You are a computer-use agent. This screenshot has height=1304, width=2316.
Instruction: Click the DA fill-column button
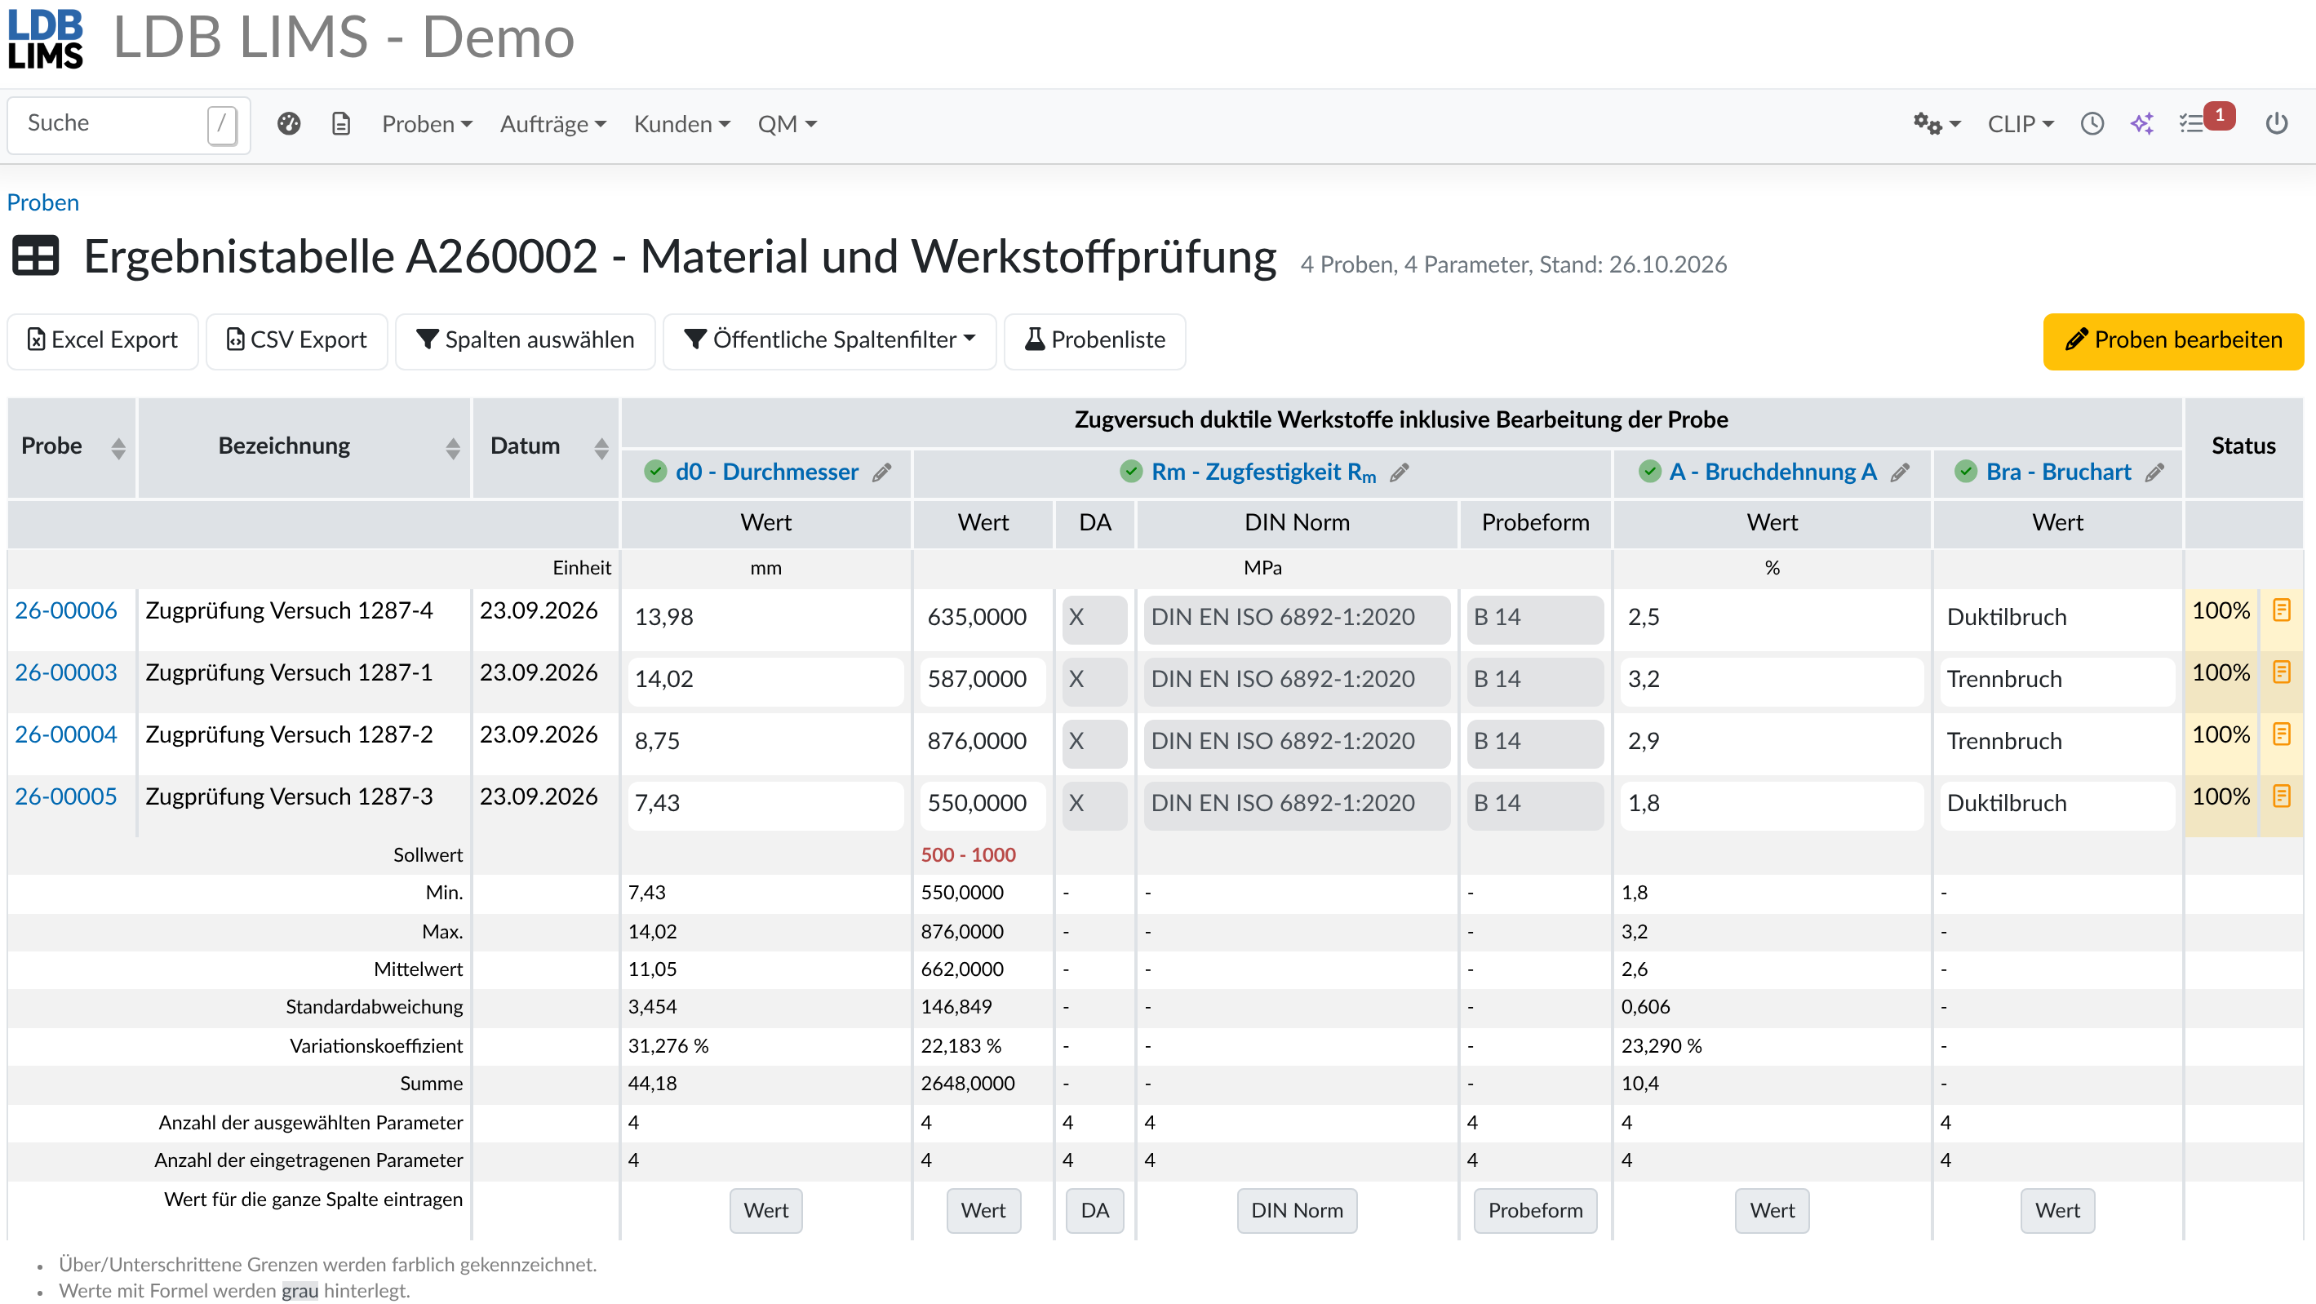point(1094,1211)
